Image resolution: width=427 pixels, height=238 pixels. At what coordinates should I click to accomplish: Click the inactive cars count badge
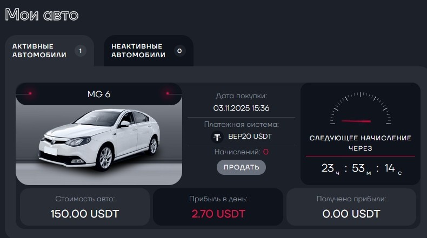[x=179, y=51]
